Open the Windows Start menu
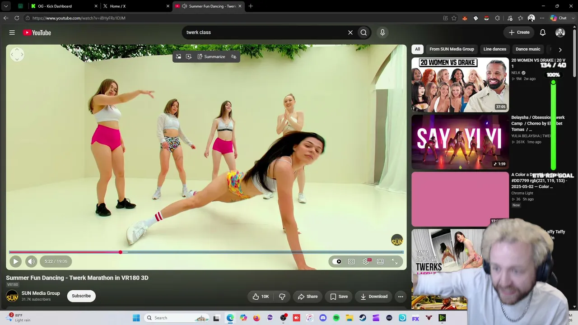The image size is (578, 325). [136, 318]
